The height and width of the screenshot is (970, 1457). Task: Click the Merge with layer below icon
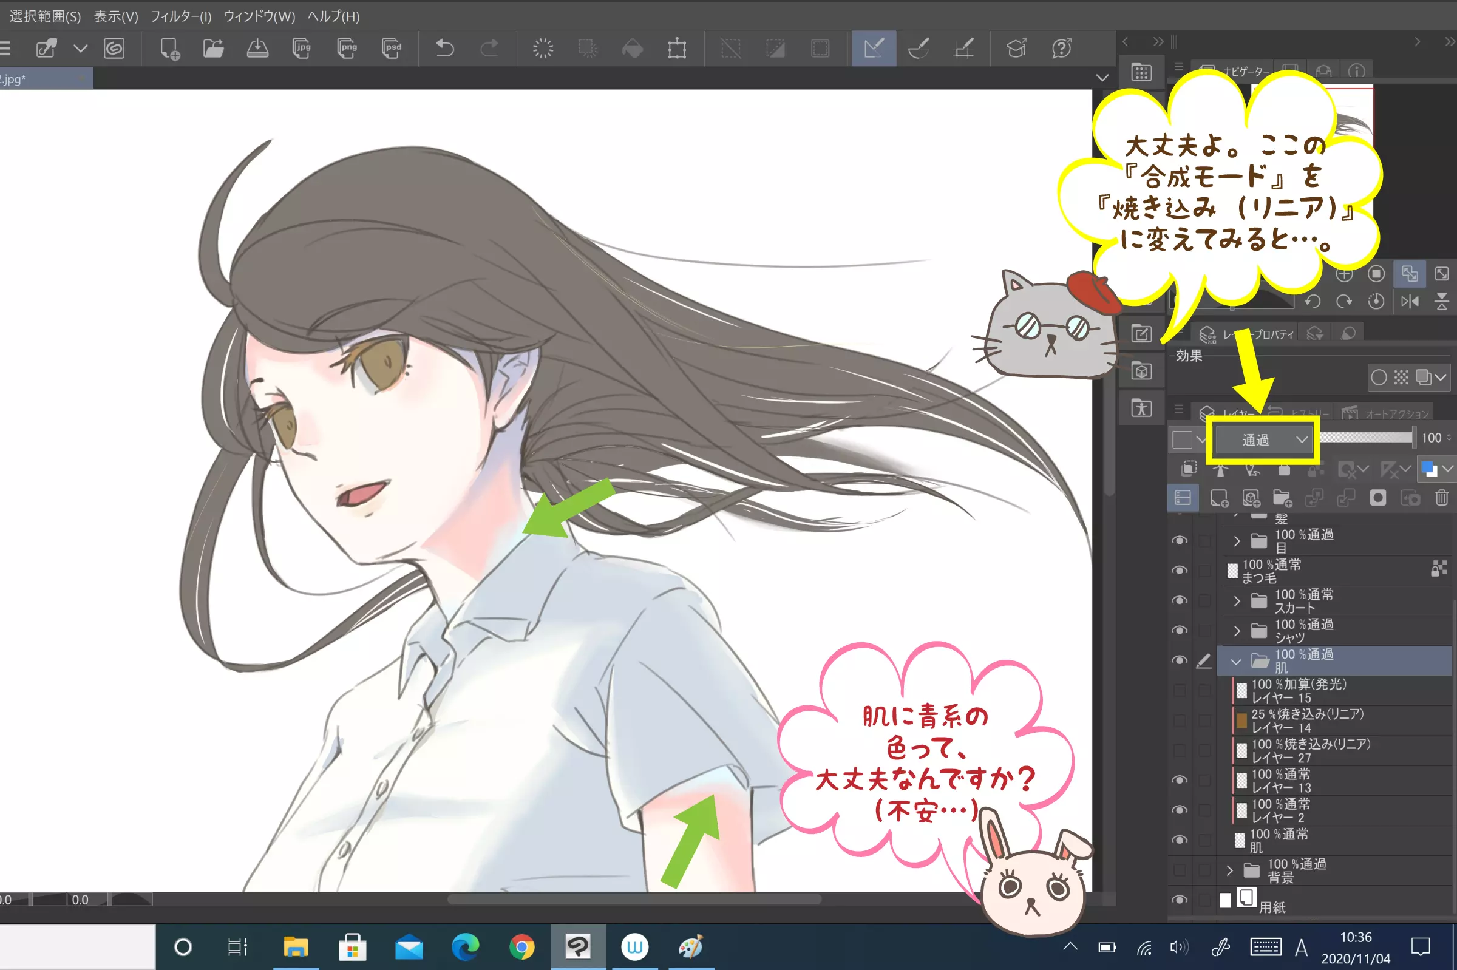tap(1346, 498)
